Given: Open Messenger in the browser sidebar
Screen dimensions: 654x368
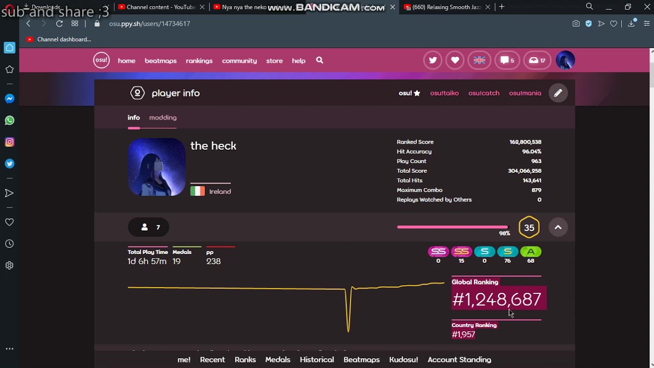Looking at the screenshot, I should point(10,99).
